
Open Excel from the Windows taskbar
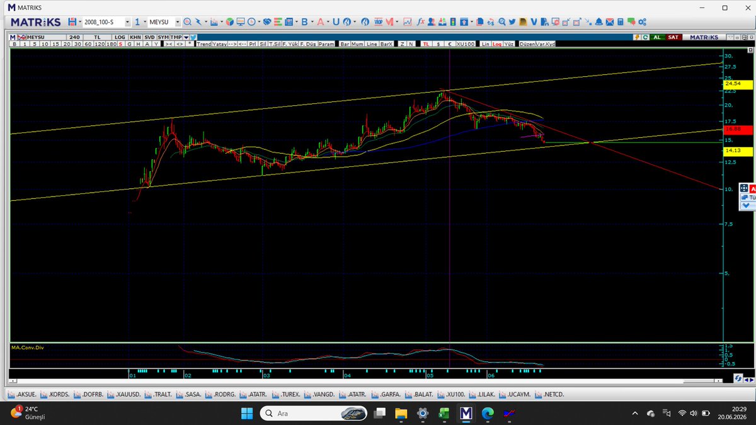pos(444,413)
